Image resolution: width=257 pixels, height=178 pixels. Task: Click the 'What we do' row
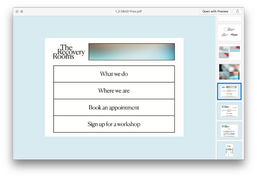[x=114, y=74]
